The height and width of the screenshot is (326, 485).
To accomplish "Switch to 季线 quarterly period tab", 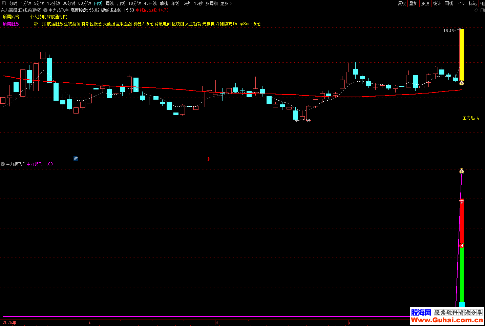I will pyautogui.click(x=164, y=3).
